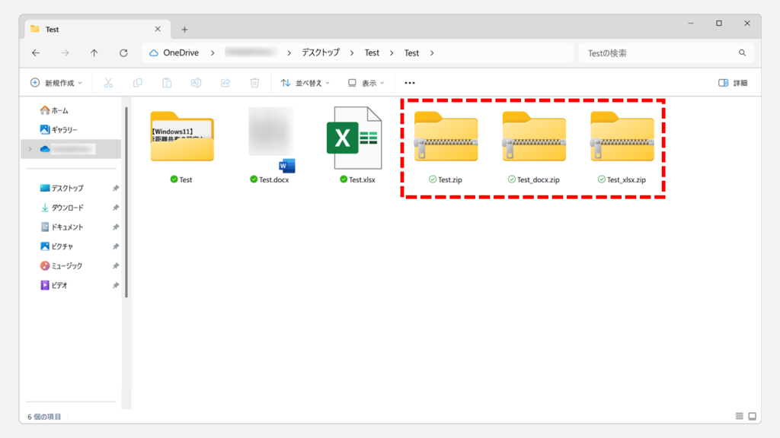
Task: Open ギャラリー in the navigation pane
Action: pyautogui.click(x=59, y=129)
